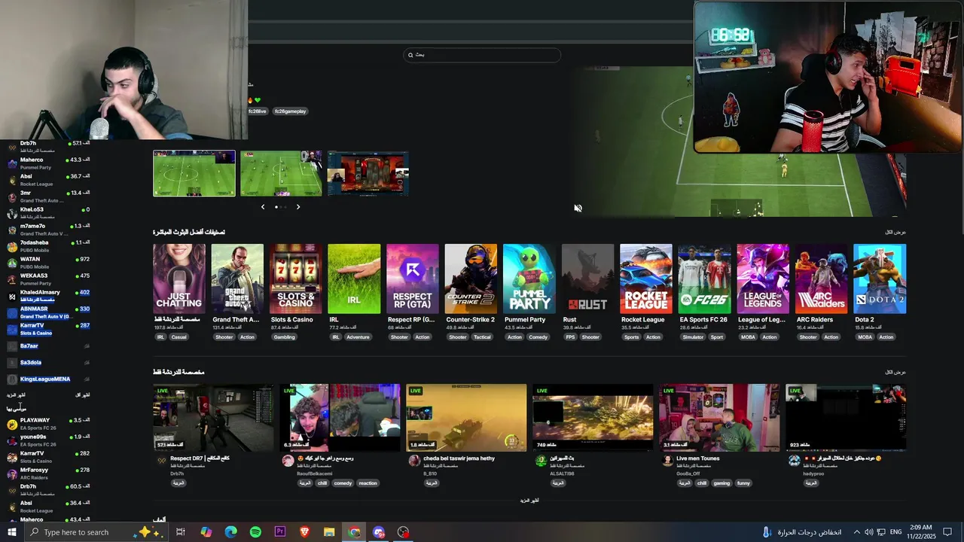
Task: Open WEKAA53's avatar in the sidebar
Action: click(12, 279)
